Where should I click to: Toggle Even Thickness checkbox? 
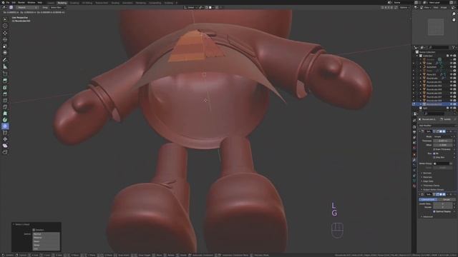point(434,149)
